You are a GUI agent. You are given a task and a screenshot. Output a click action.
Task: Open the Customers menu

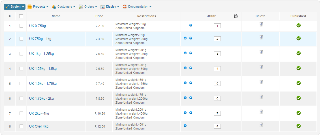(x=63, y=7)
